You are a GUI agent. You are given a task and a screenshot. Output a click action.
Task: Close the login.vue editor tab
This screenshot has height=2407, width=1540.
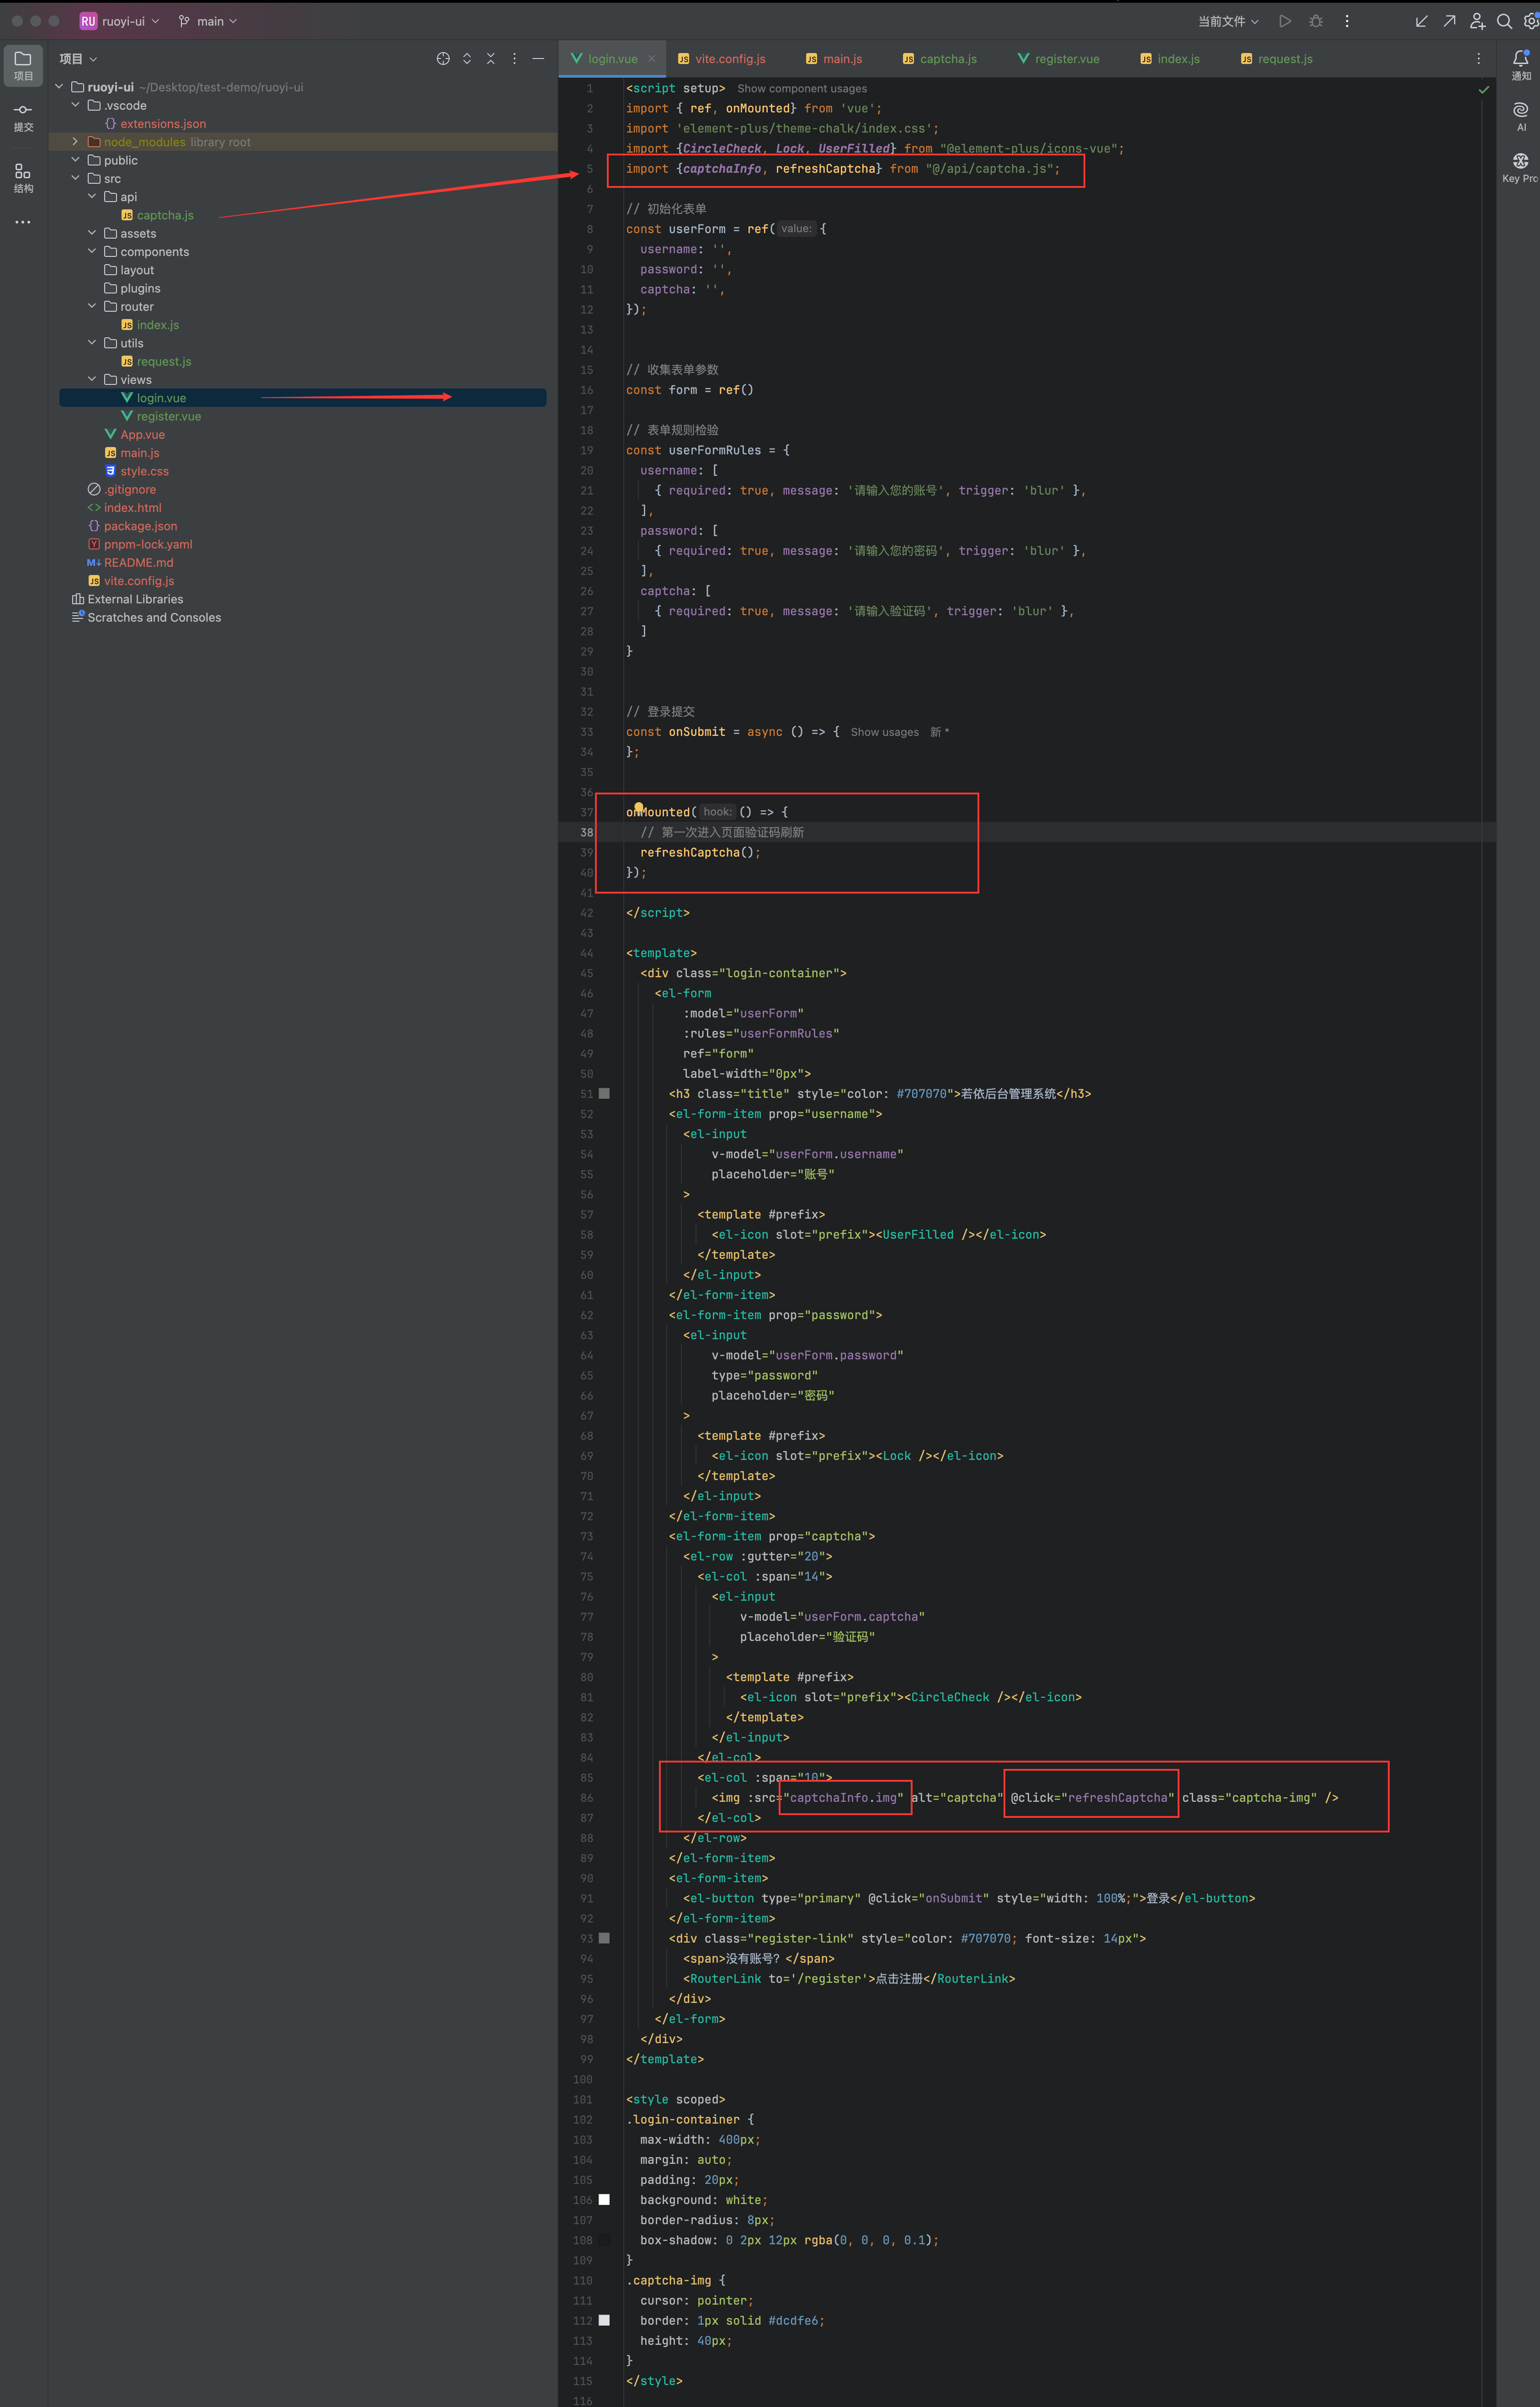pyautogui.click(x=652, y=59)
